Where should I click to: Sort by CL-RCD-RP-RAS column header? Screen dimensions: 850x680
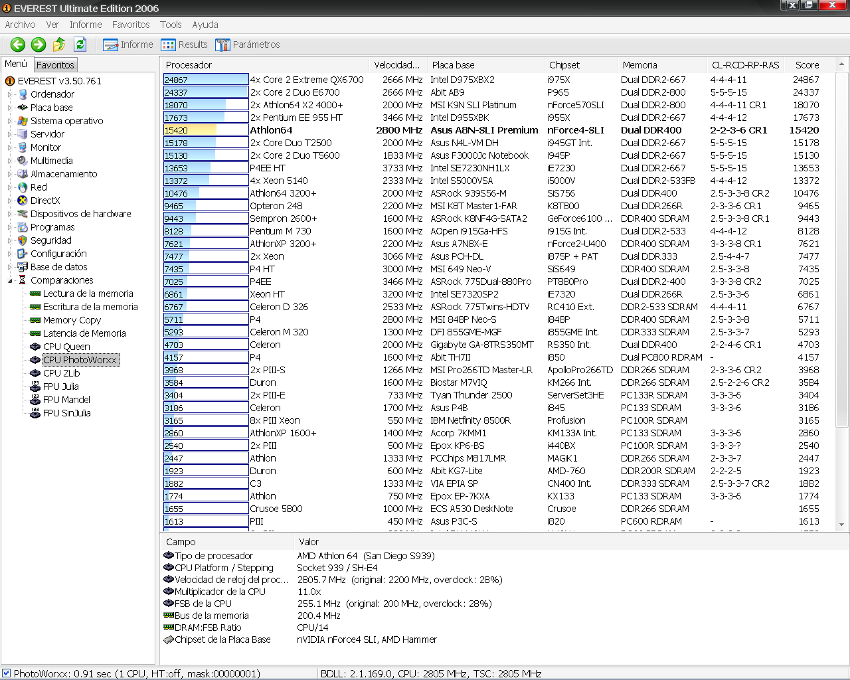pos(746,65)
